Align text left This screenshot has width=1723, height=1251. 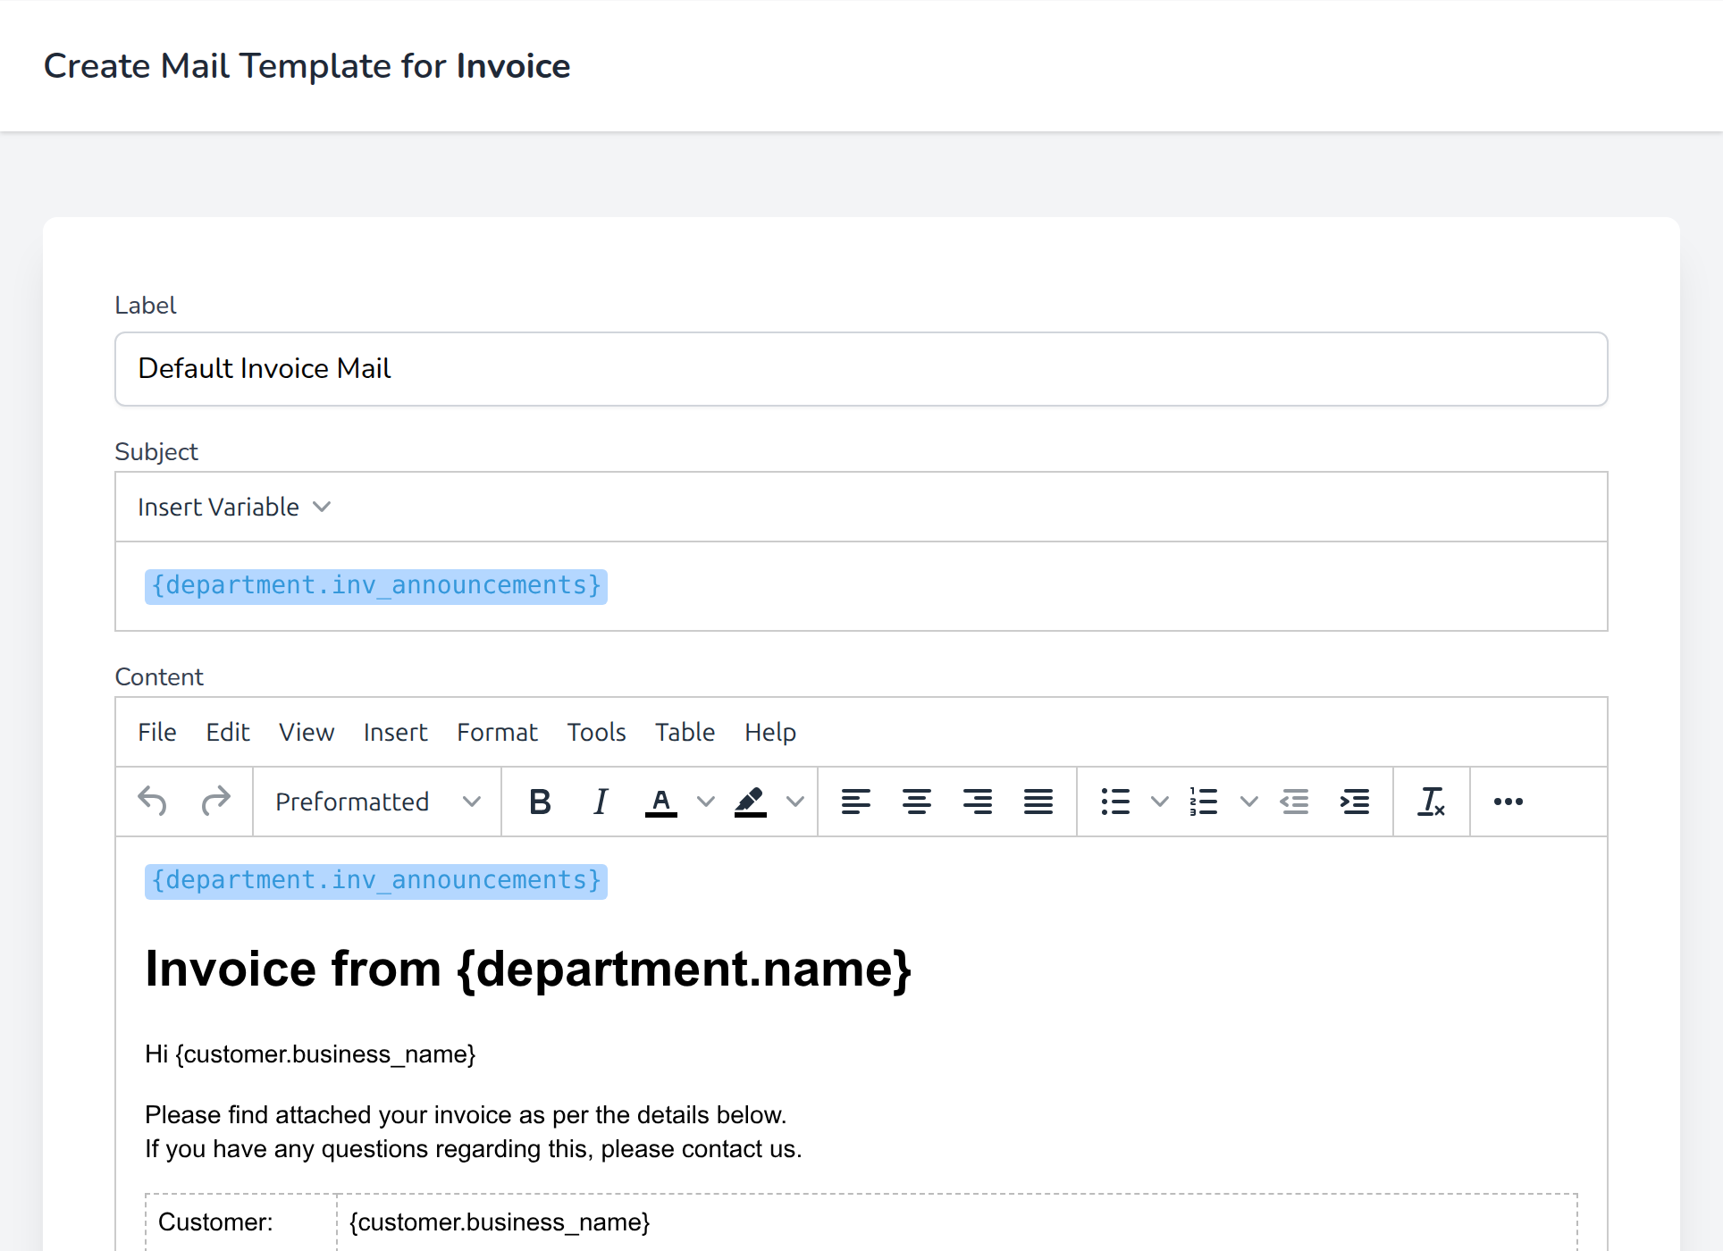click(856, 802)
